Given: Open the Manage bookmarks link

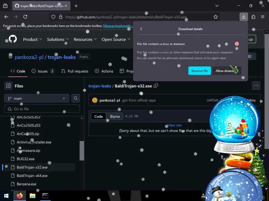Looking at the screenshot, I should [x=118, y=26].
